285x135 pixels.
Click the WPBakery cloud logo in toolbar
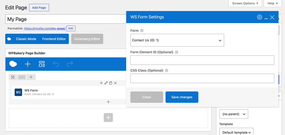pyautogui.click(x=13, y=64)
